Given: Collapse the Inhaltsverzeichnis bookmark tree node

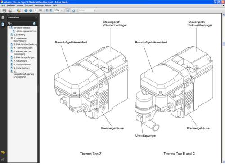Looking at the screenshot, I should pos(9,28).
